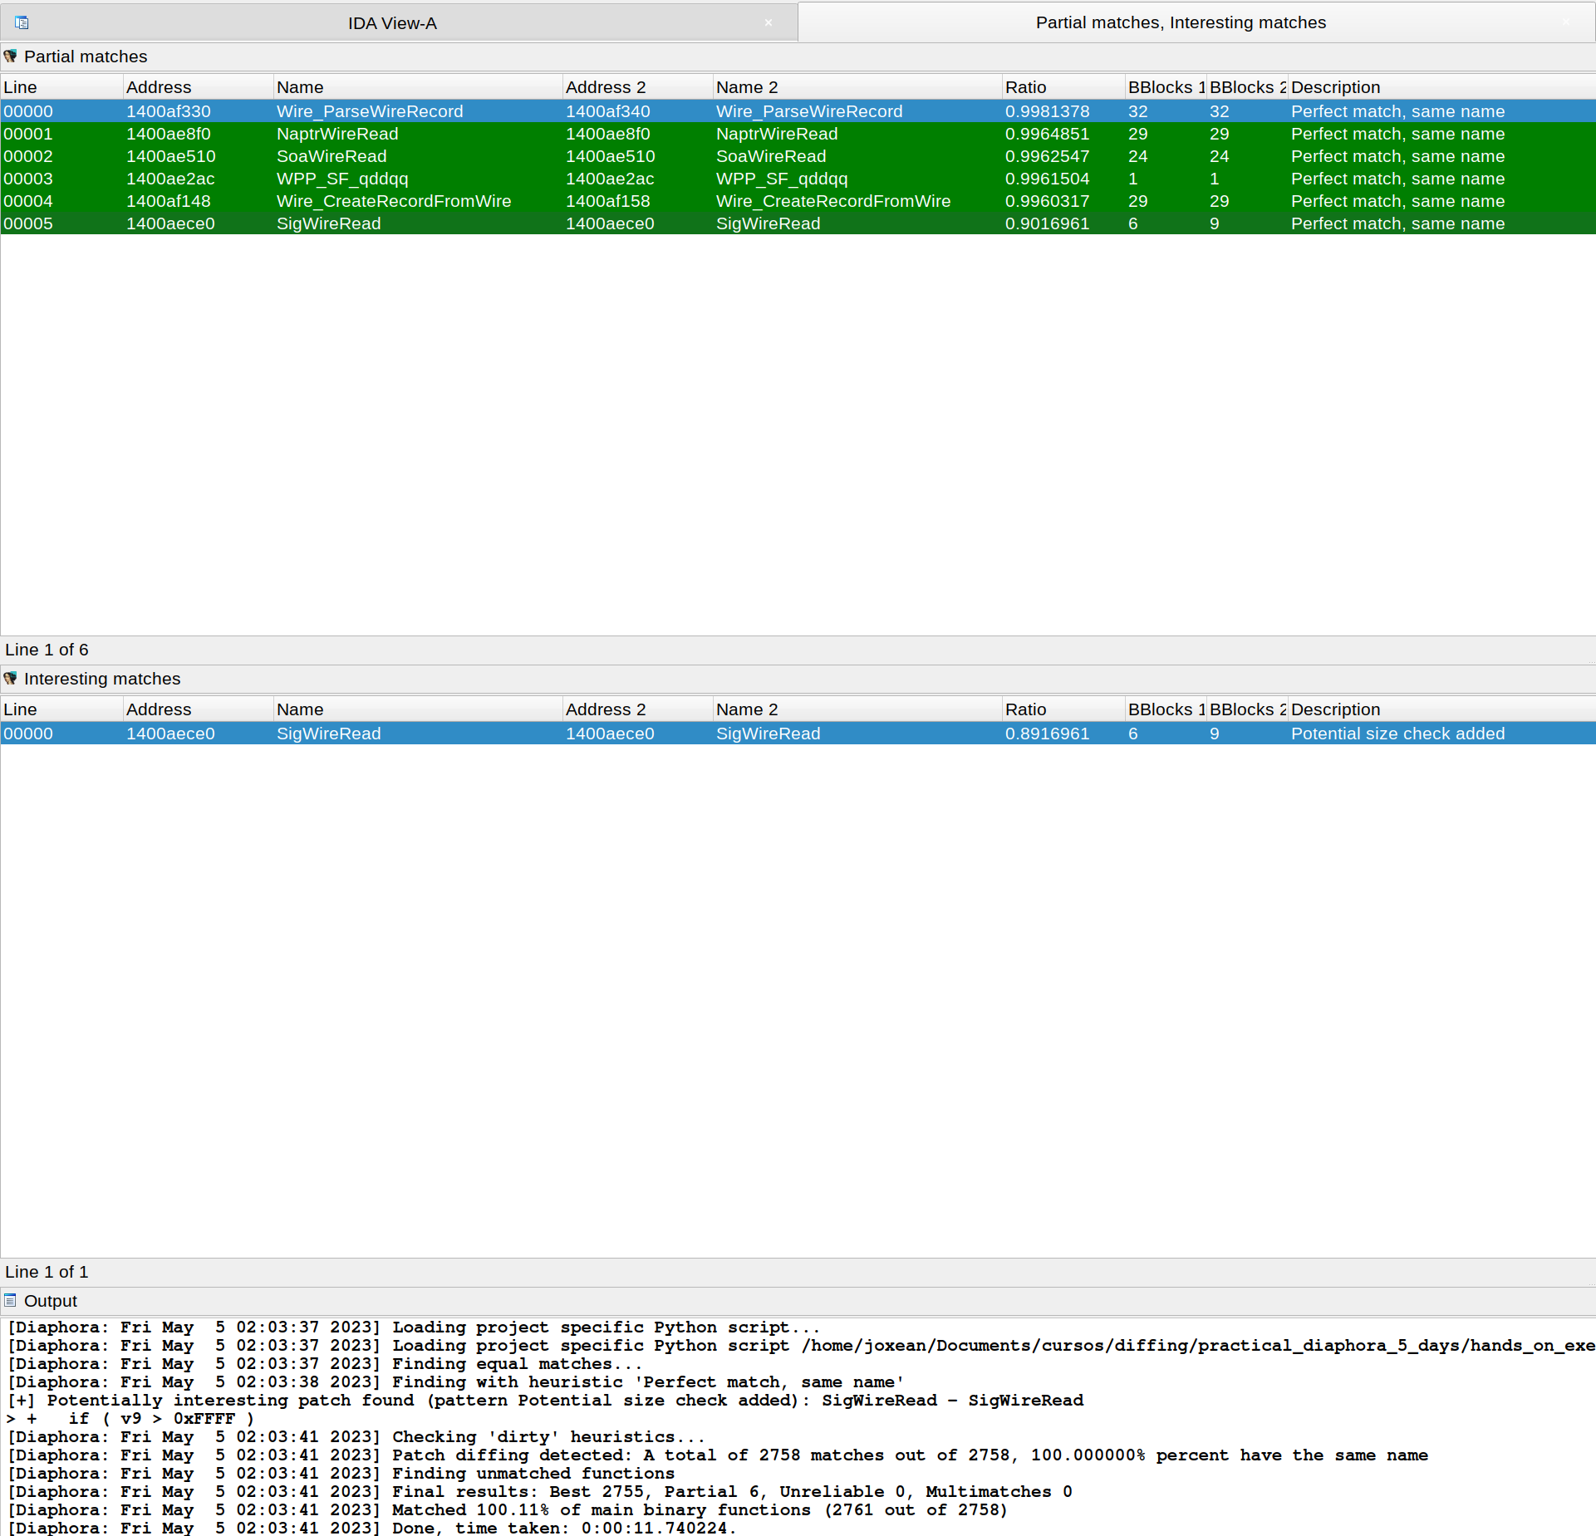
Task: Click the Partial matches panel icon
Action: pyautogui.click(x=10, y=56)
